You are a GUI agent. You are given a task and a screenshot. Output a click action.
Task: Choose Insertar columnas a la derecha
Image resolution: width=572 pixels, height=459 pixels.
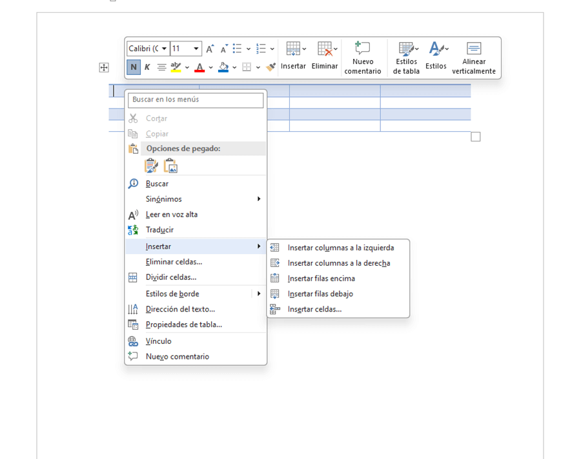[x=338, y=263]
